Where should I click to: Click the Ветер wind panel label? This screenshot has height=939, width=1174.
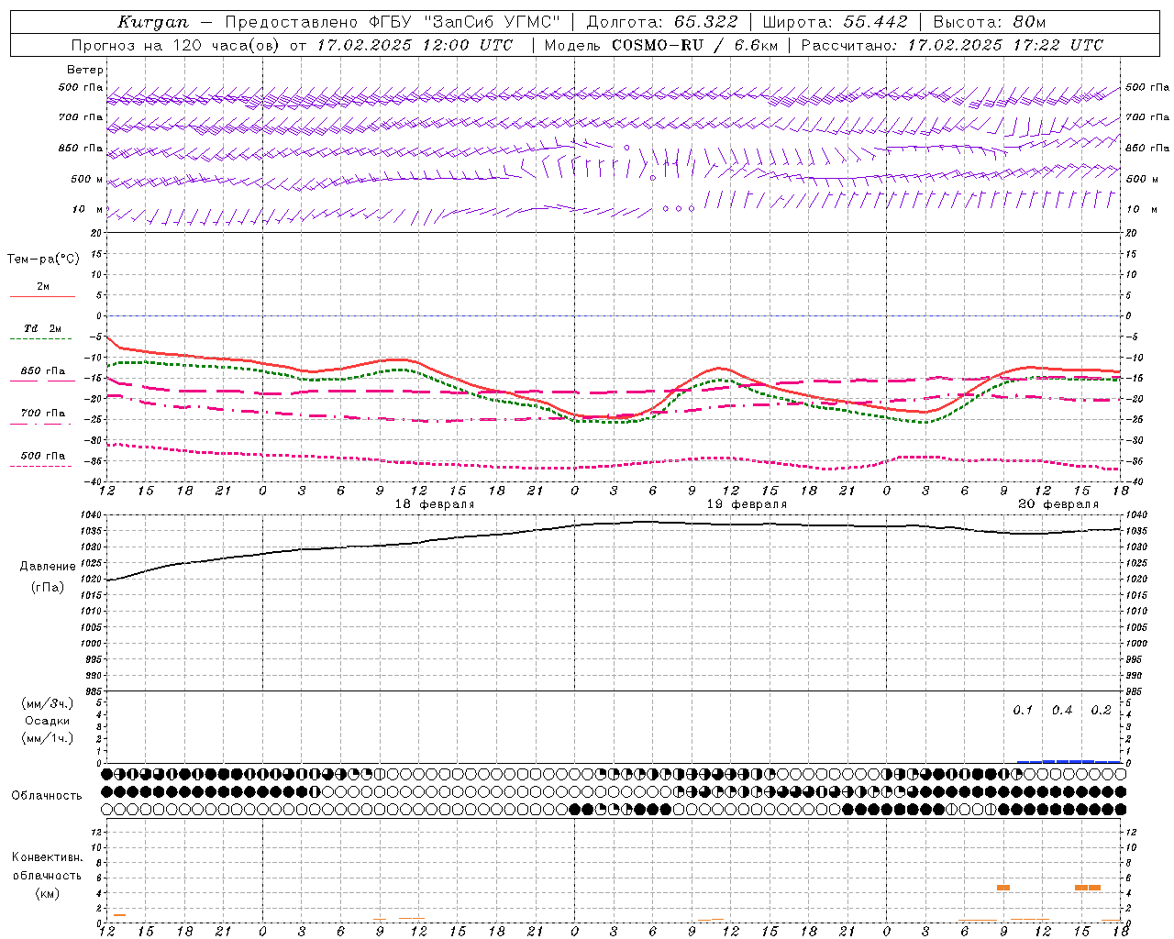point(85,70)
